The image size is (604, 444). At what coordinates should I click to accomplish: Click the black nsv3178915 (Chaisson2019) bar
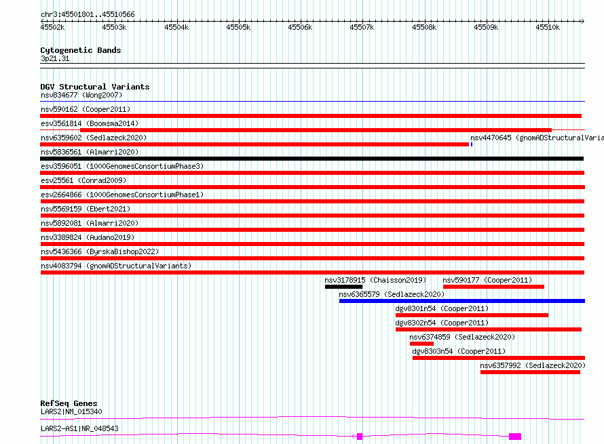click(343, 287)
